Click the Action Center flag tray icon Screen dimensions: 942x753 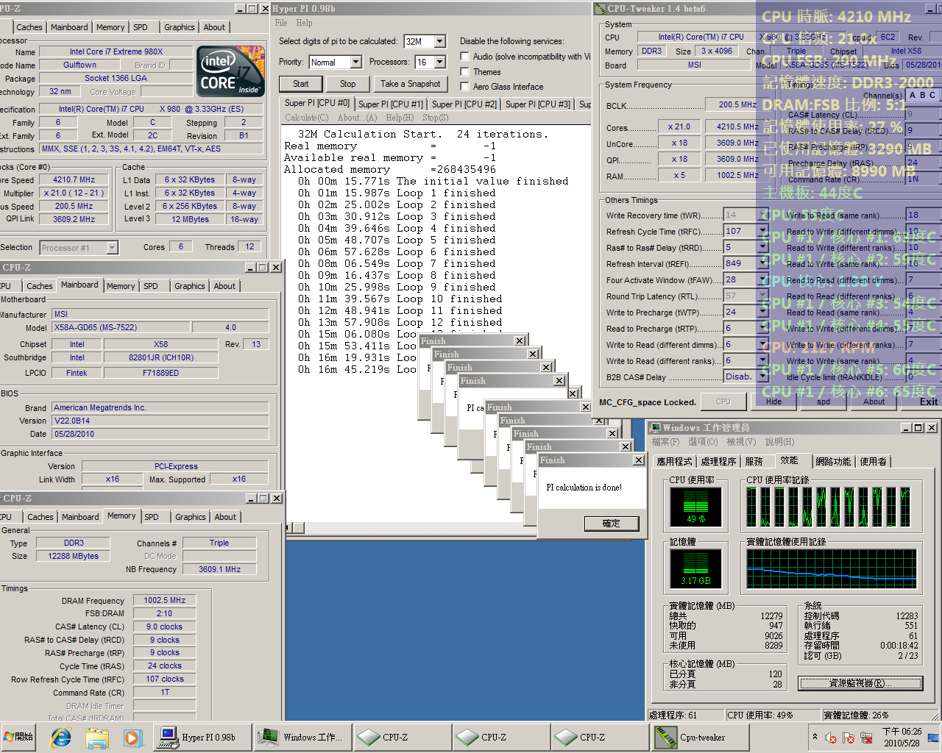click(x=849, y=737)
